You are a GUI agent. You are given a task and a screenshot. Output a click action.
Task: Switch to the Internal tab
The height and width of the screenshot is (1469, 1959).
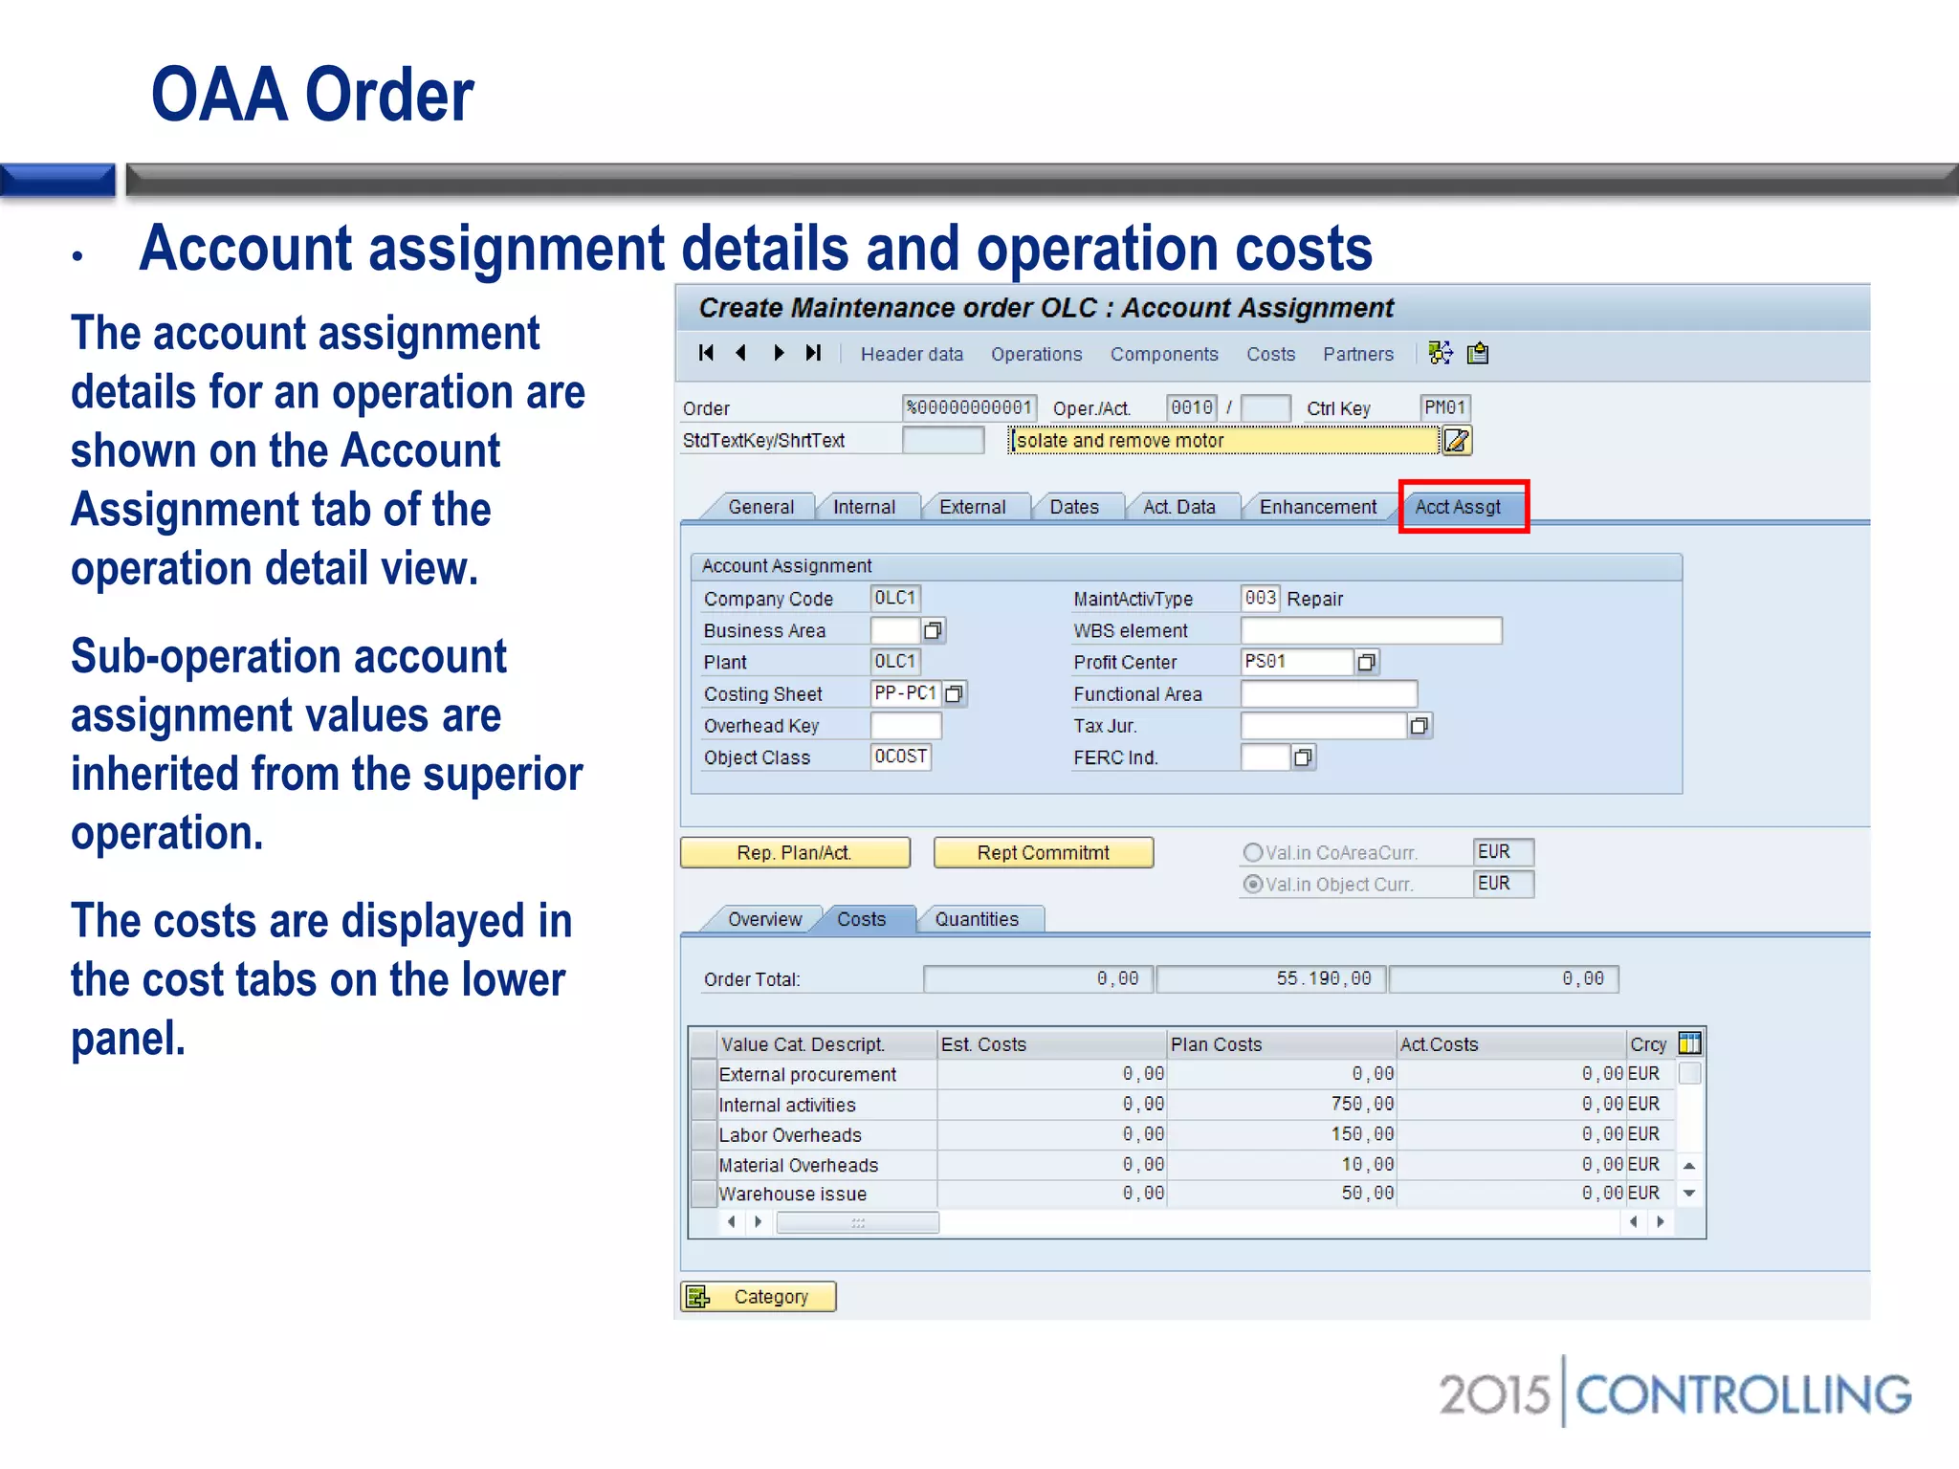click(x=865, y=507)
